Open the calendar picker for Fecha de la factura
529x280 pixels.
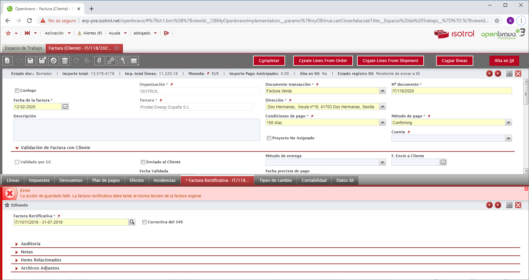point(66,107)
